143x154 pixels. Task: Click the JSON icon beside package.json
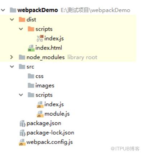click(22, 123)
